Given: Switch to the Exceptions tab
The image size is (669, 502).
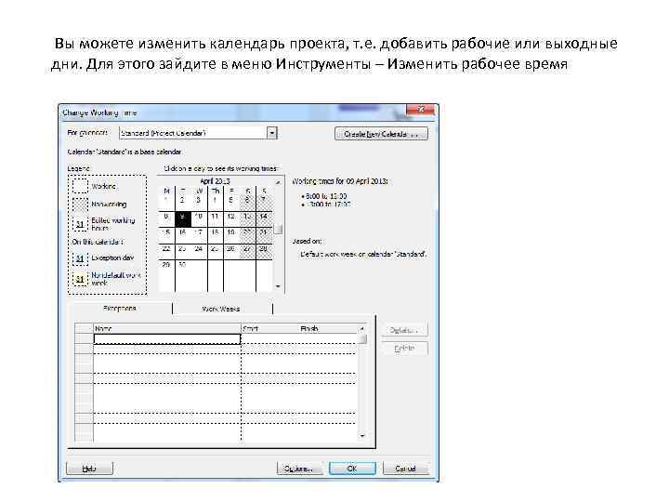Looking at the screenshot, I should (120, 309).
